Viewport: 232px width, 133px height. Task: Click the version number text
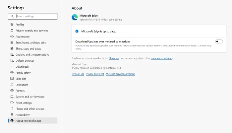click(x=101, y=20)
